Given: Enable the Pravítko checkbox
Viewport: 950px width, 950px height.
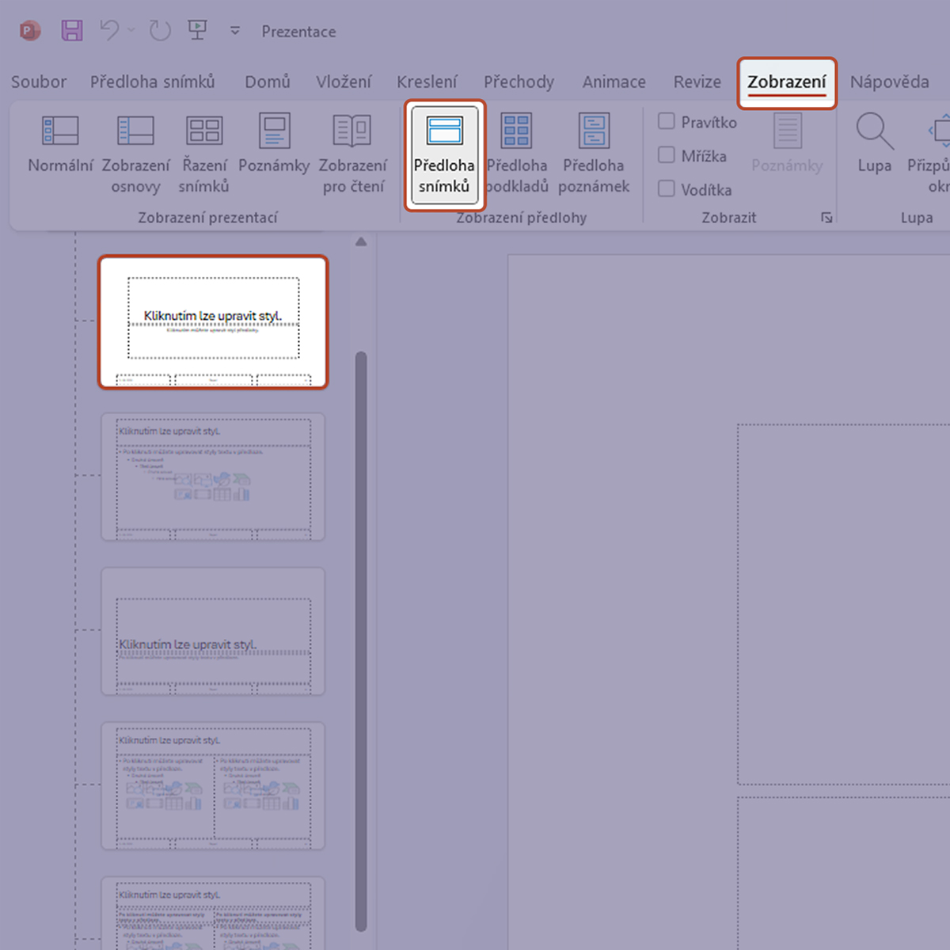Looking at the screenshot, I should tap(667, 121).
